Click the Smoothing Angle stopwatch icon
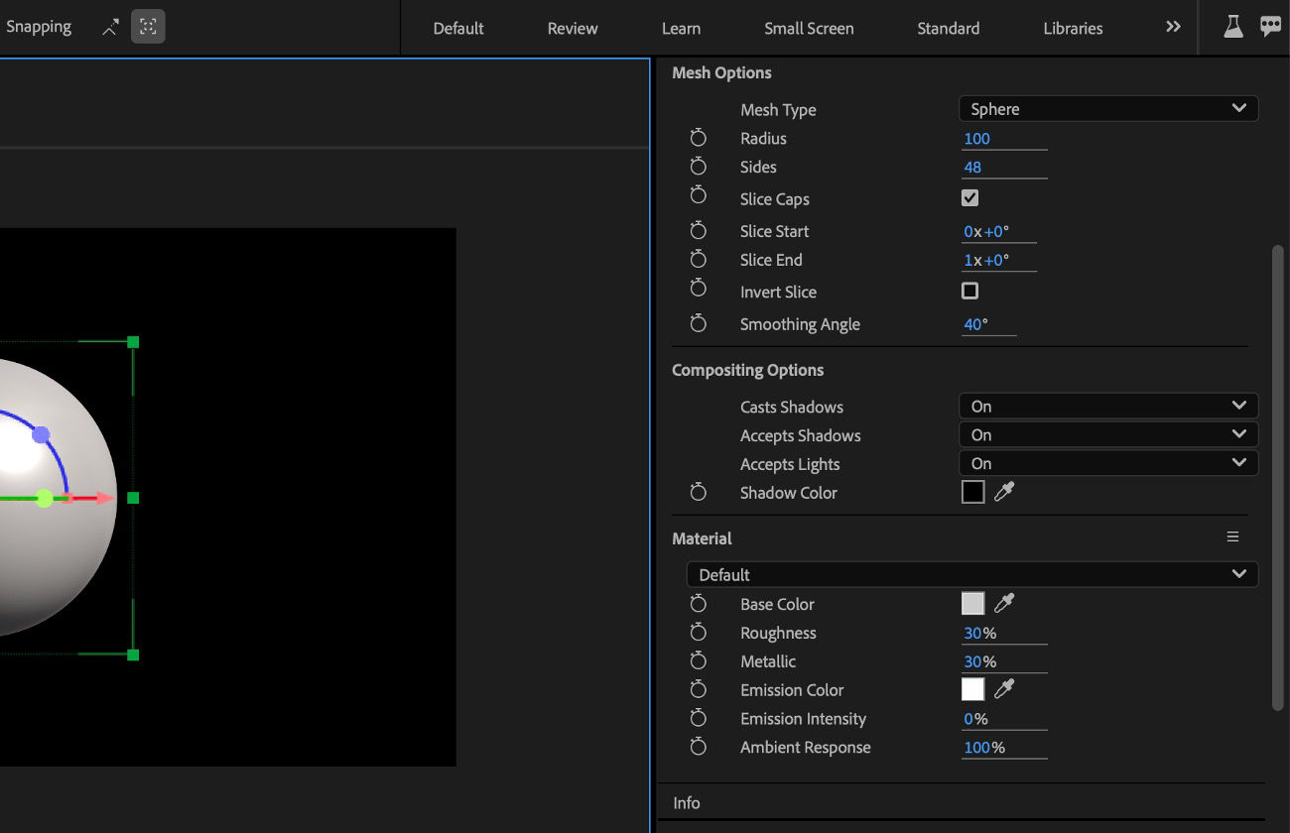 tap(699, 323)
